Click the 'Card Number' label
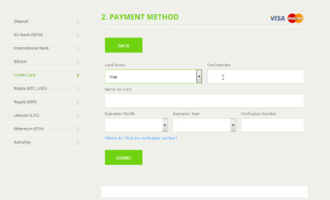The width and height of the screenshot is (330, 200). [219, 65]
